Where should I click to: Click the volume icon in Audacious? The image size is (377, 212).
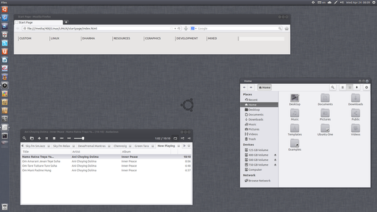(189, 138)
